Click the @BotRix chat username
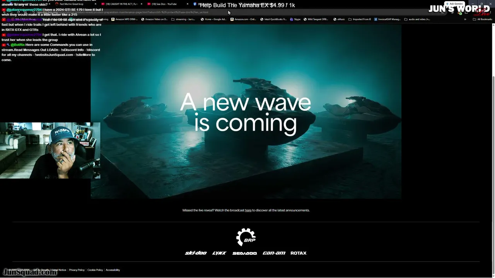The width and height of the screenshot is (495, 278). [x=17, y=45]
